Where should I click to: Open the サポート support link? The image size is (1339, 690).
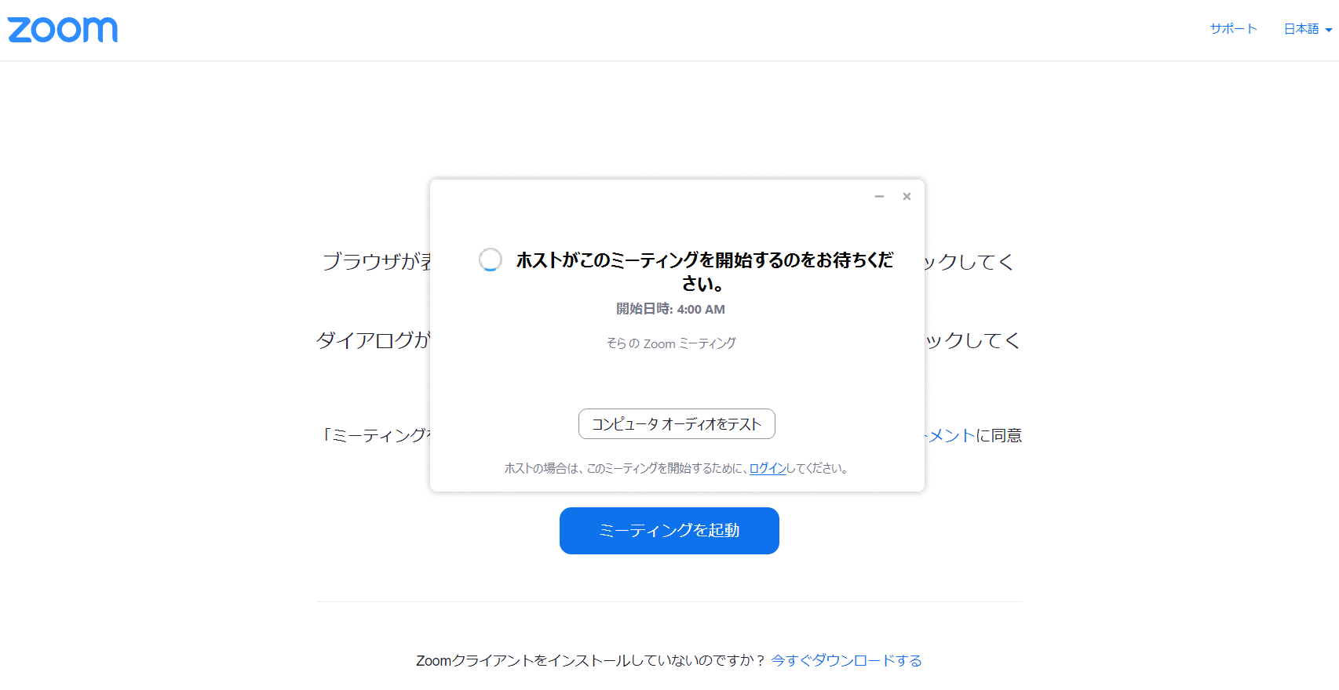1233,29
